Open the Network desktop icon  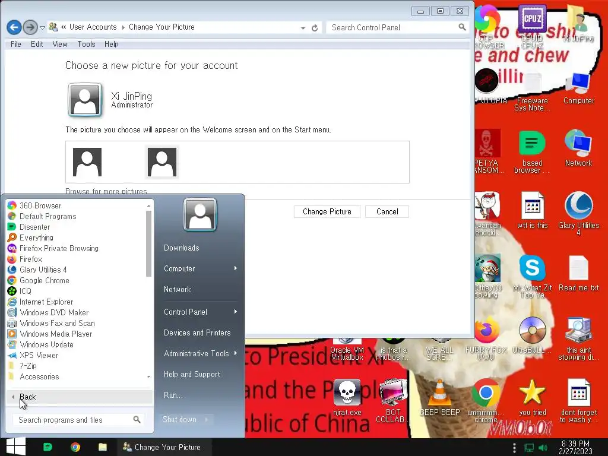(578, 148)
